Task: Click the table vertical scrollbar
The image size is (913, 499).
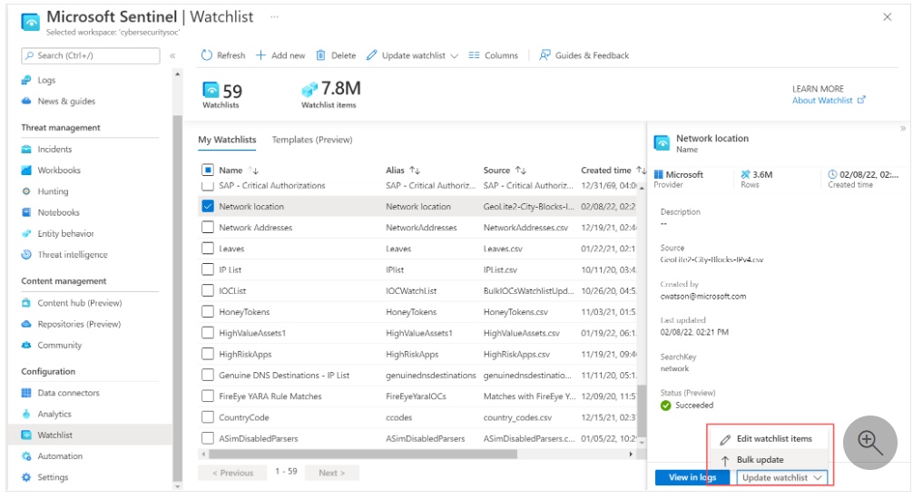Action: point(643,409)
